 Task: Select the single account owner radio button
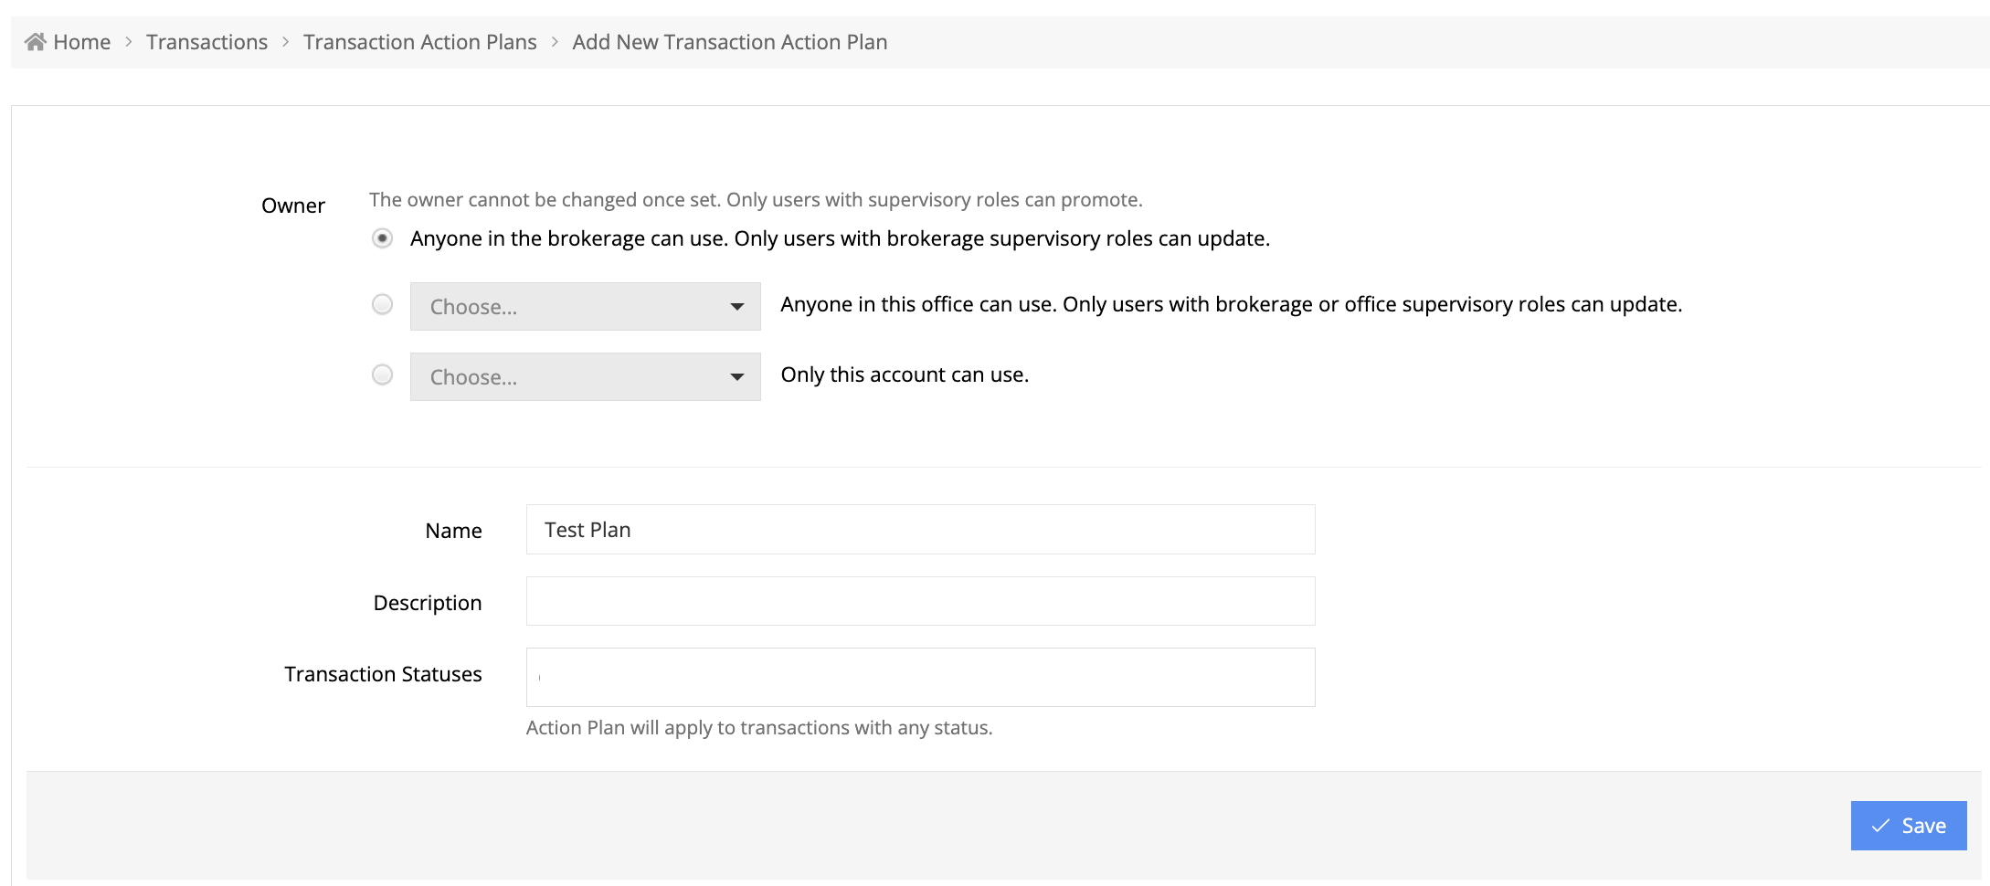383,374
